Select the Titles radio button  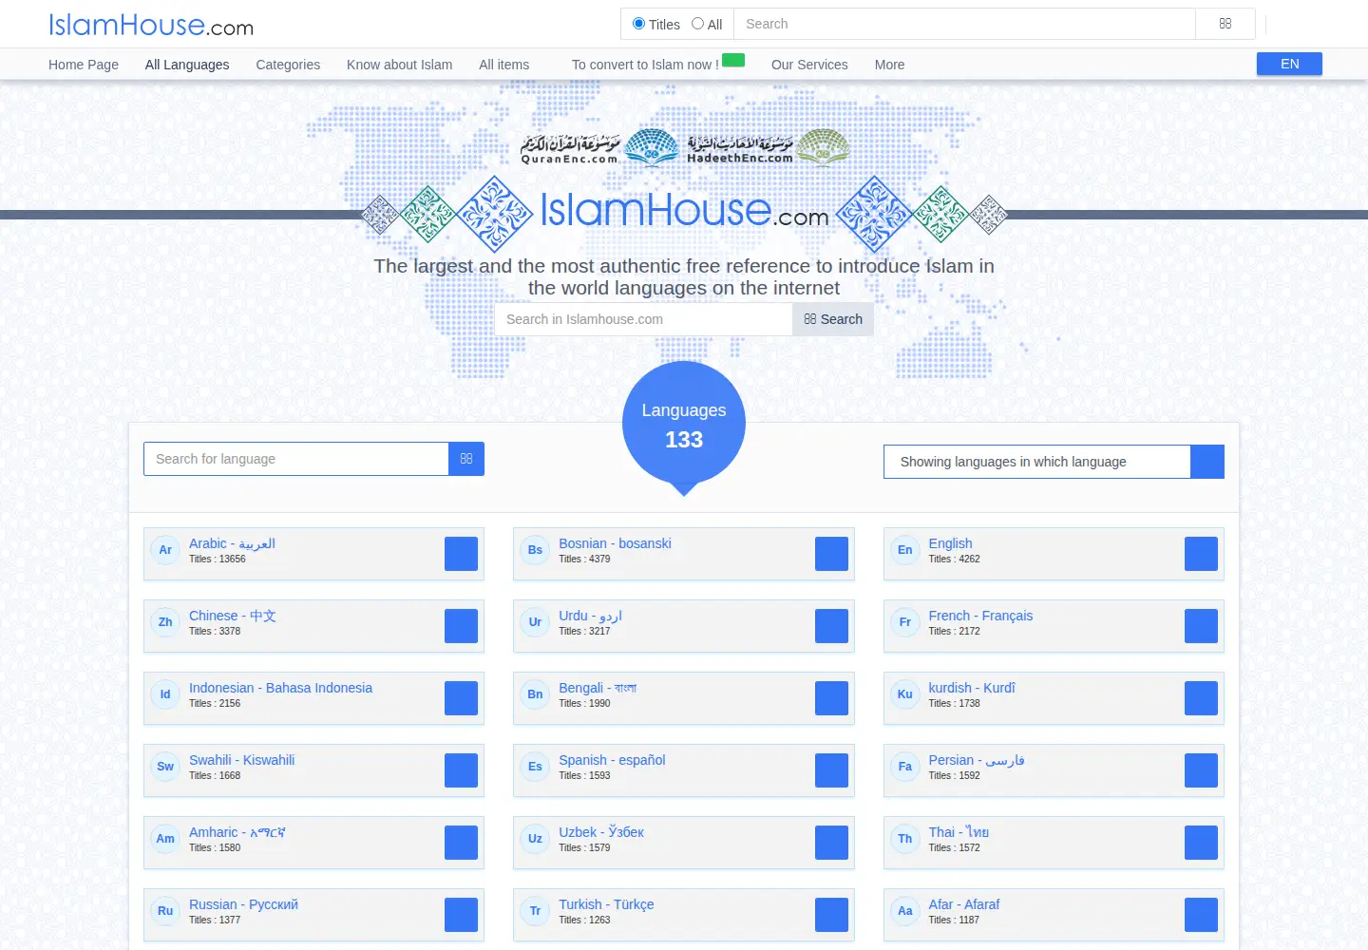pyautogui.click(x=638, y=24)
